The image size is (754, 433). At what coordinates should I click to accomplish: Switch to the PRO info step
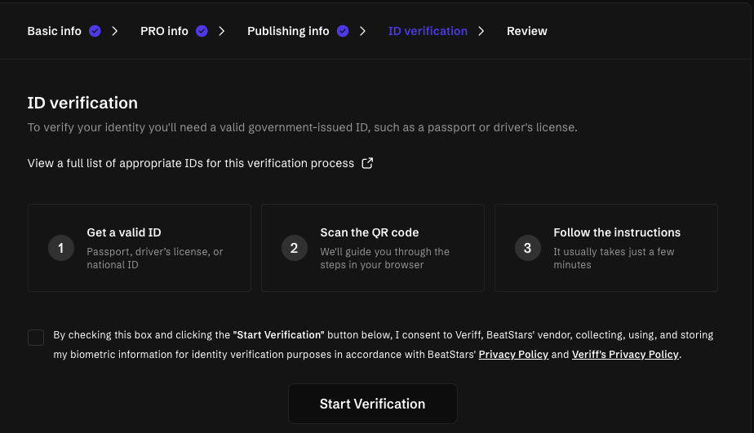[164, 31]
